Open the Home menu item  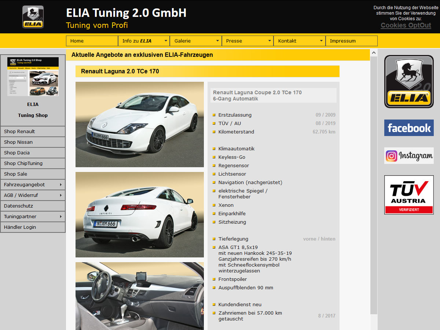click(92, 41)
